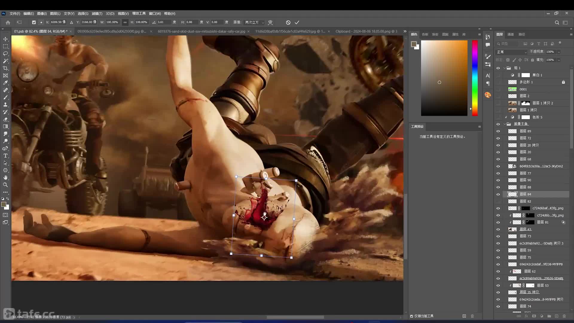Hide layer 图层 89
The image size is (574, 323).
pos(498,131)
